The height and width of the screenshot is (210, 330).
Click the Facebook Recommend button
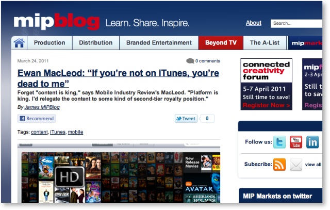point(37,119)
